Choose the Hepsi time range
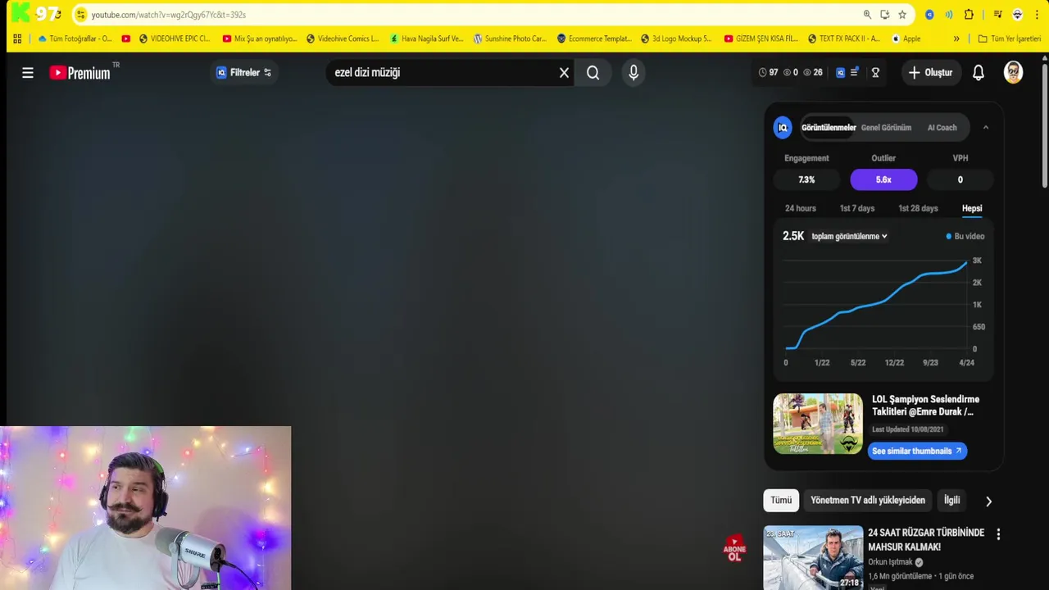This screenshot has height=590, width=1049. tap(972, 208)
